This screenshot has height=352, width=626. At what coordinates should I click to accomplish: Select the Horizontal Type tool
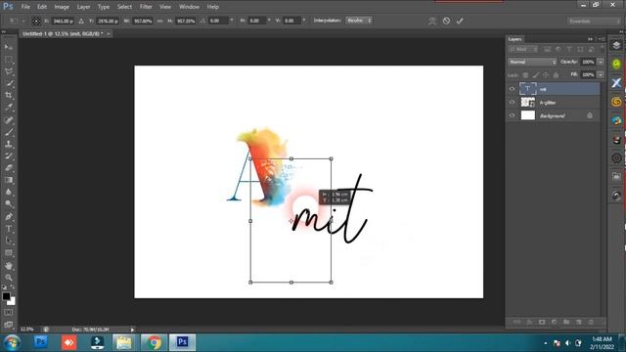point(9,229)
